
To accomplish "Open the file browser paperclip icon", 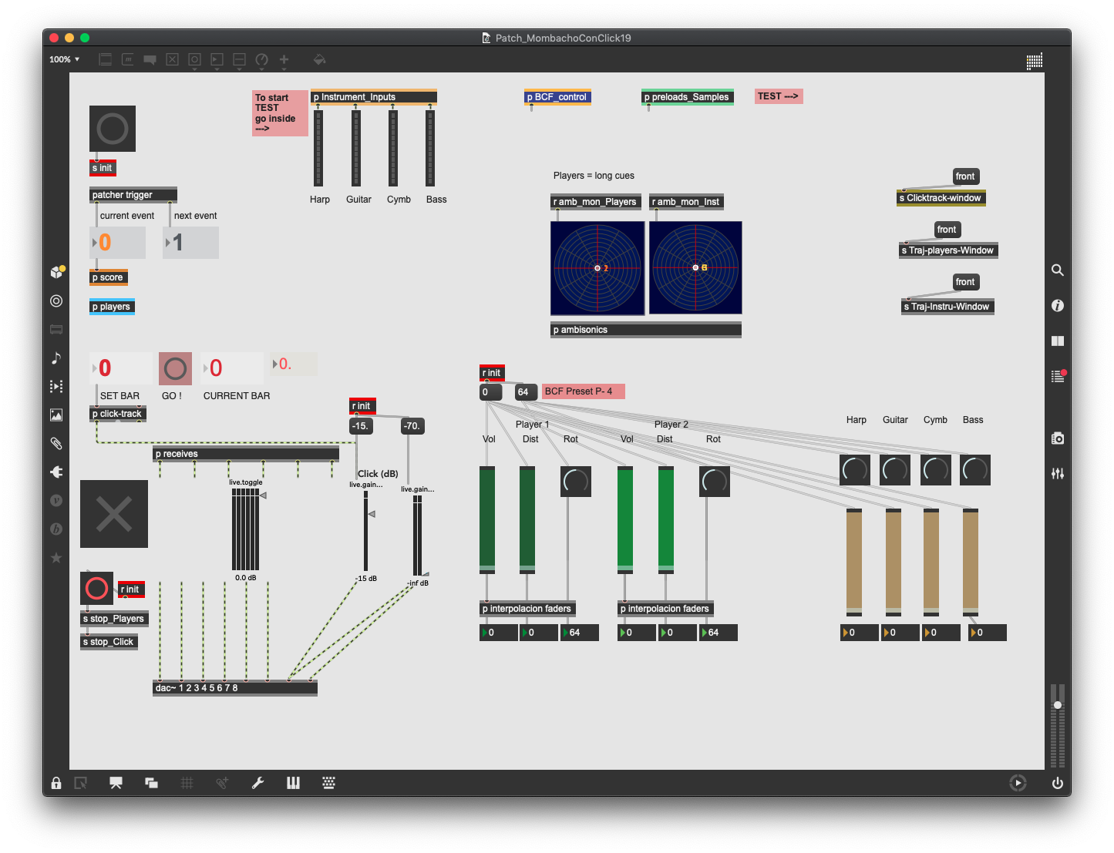I will point(56,443).
